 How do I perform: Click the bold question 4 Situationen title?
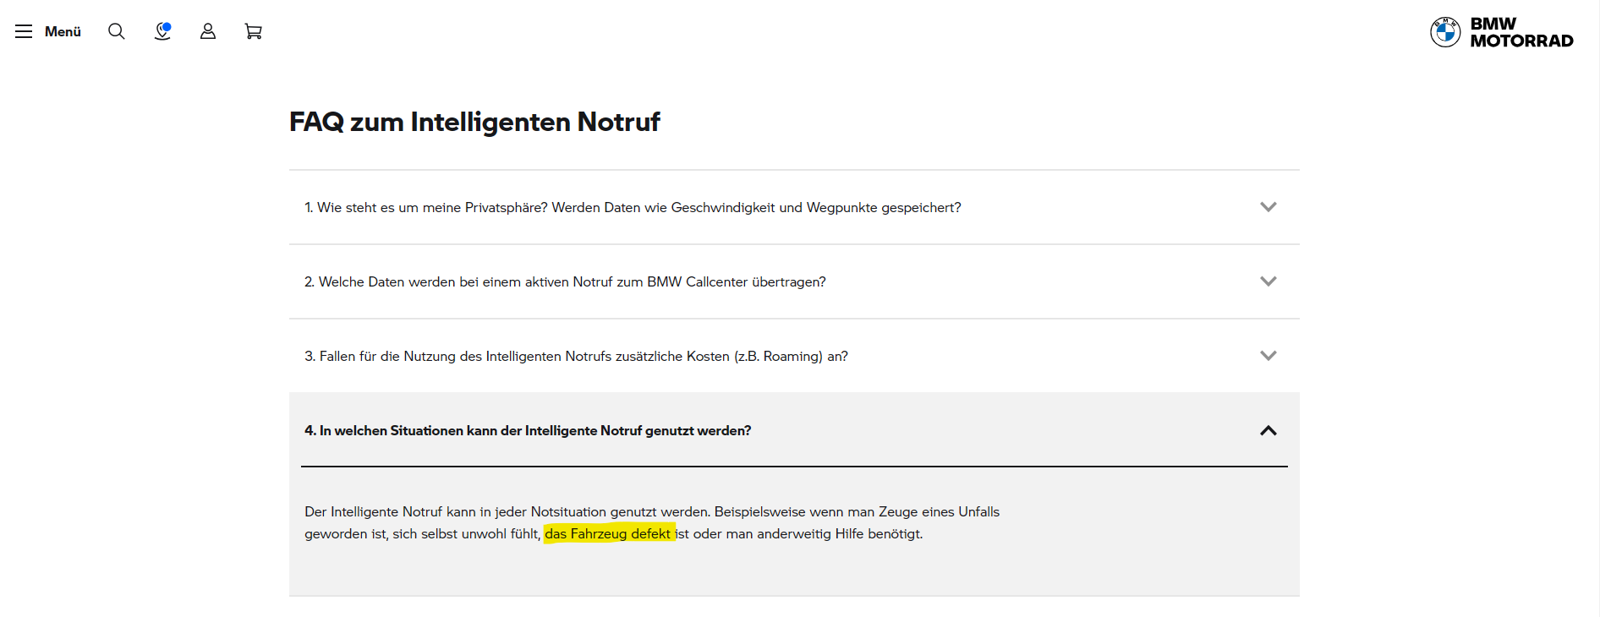point(527,431)
